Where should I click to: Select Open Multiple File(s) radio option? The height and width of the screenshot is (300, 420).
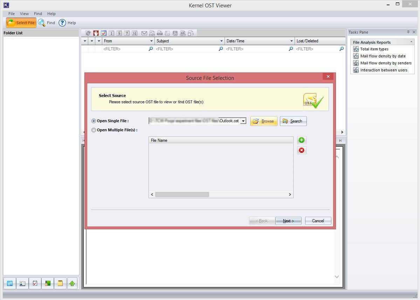coord(94,130)
